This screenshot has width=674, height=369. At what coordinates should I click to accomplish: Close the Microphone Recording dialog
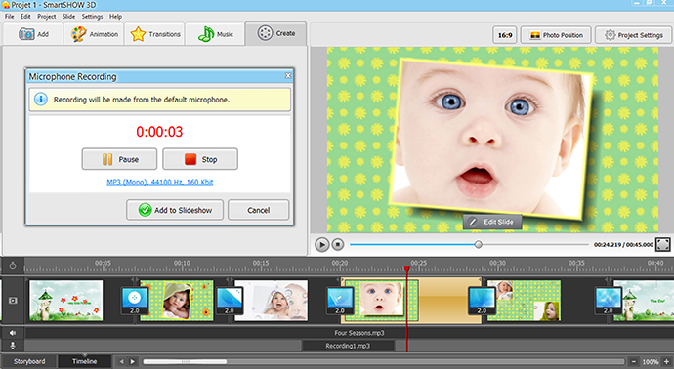coord(288,76)
